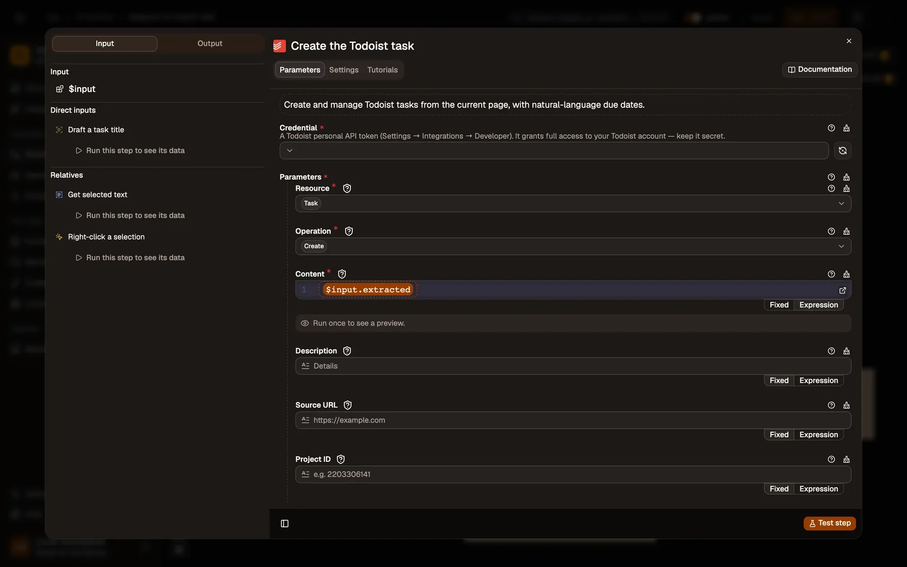The height and width of the screenshot is (567, 907).
Task: Click the shield icon beside Source URL label
Action: [x=347, y=405]
